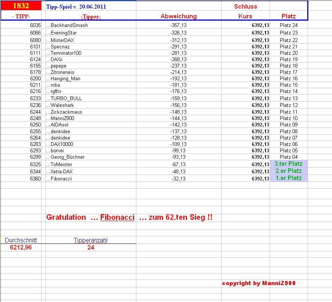This screenshot has height=302, width=332.
Task: Select the Platz column header
Action: (288, 16)
